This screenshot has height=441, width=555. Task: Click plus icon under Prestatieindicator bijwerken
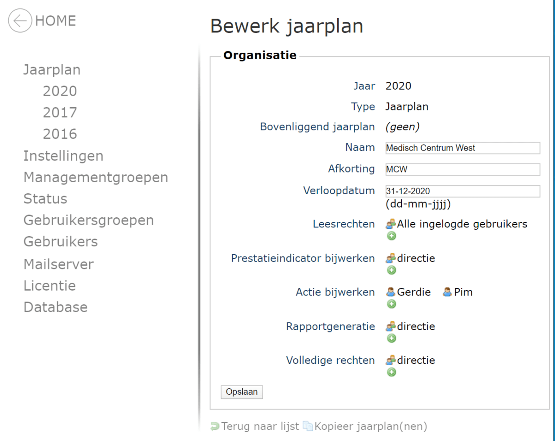391,270
